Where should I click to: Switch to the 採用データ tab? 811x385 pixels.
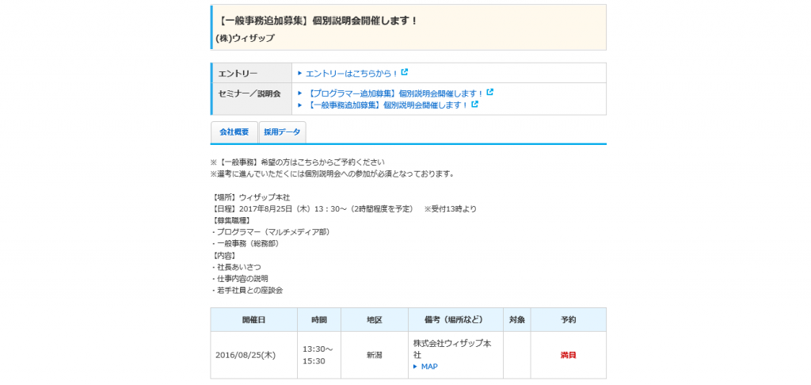(283, 132)
